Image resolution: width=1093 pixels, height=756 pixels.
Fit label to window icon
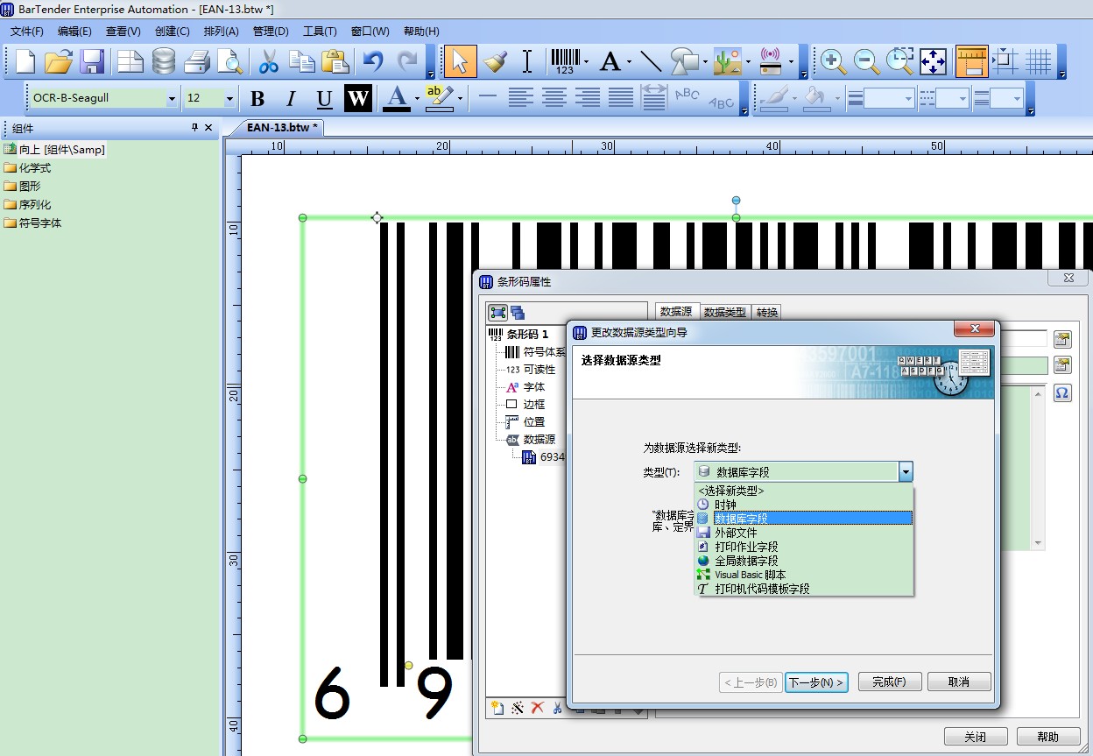[934, 62]
